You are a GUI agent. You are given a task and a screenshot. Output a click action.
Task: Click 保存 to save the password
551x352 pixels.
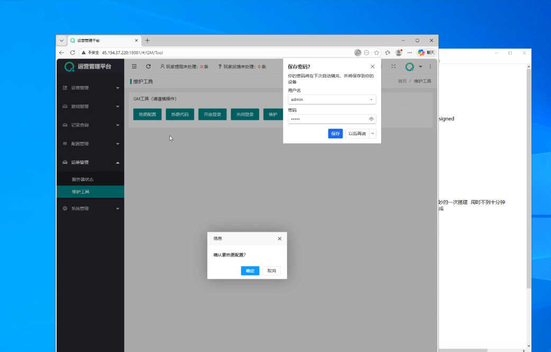coord(335,134)
